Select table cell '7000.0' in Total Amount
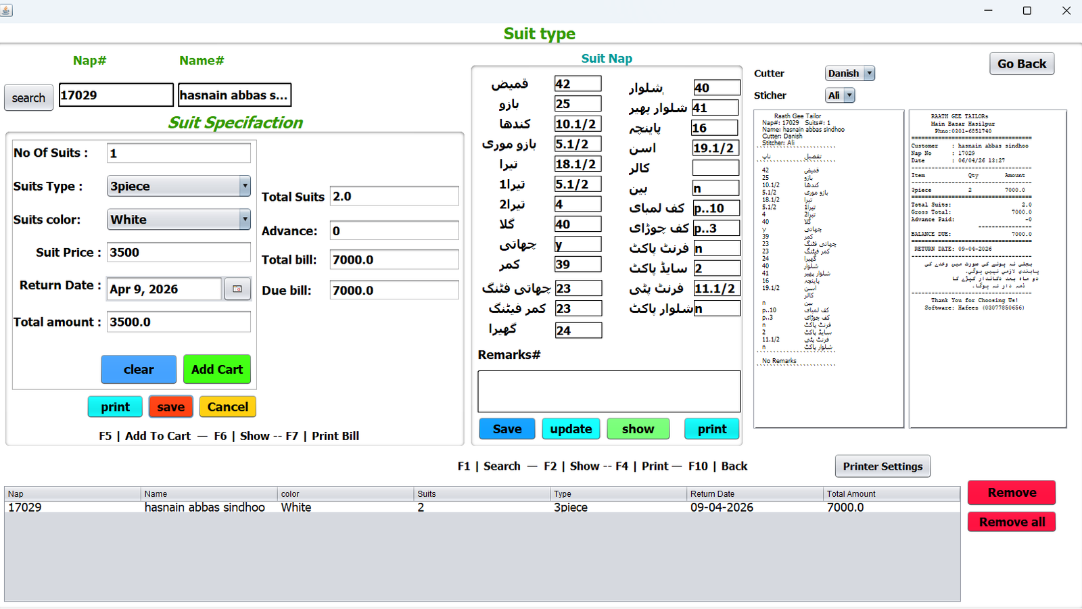 891,507
